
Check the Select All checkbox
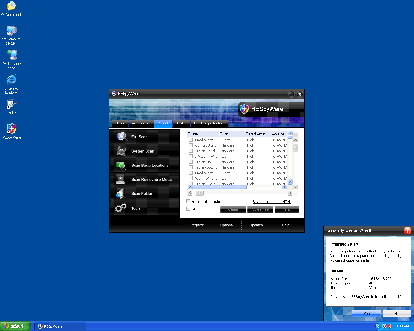(188, 209)
